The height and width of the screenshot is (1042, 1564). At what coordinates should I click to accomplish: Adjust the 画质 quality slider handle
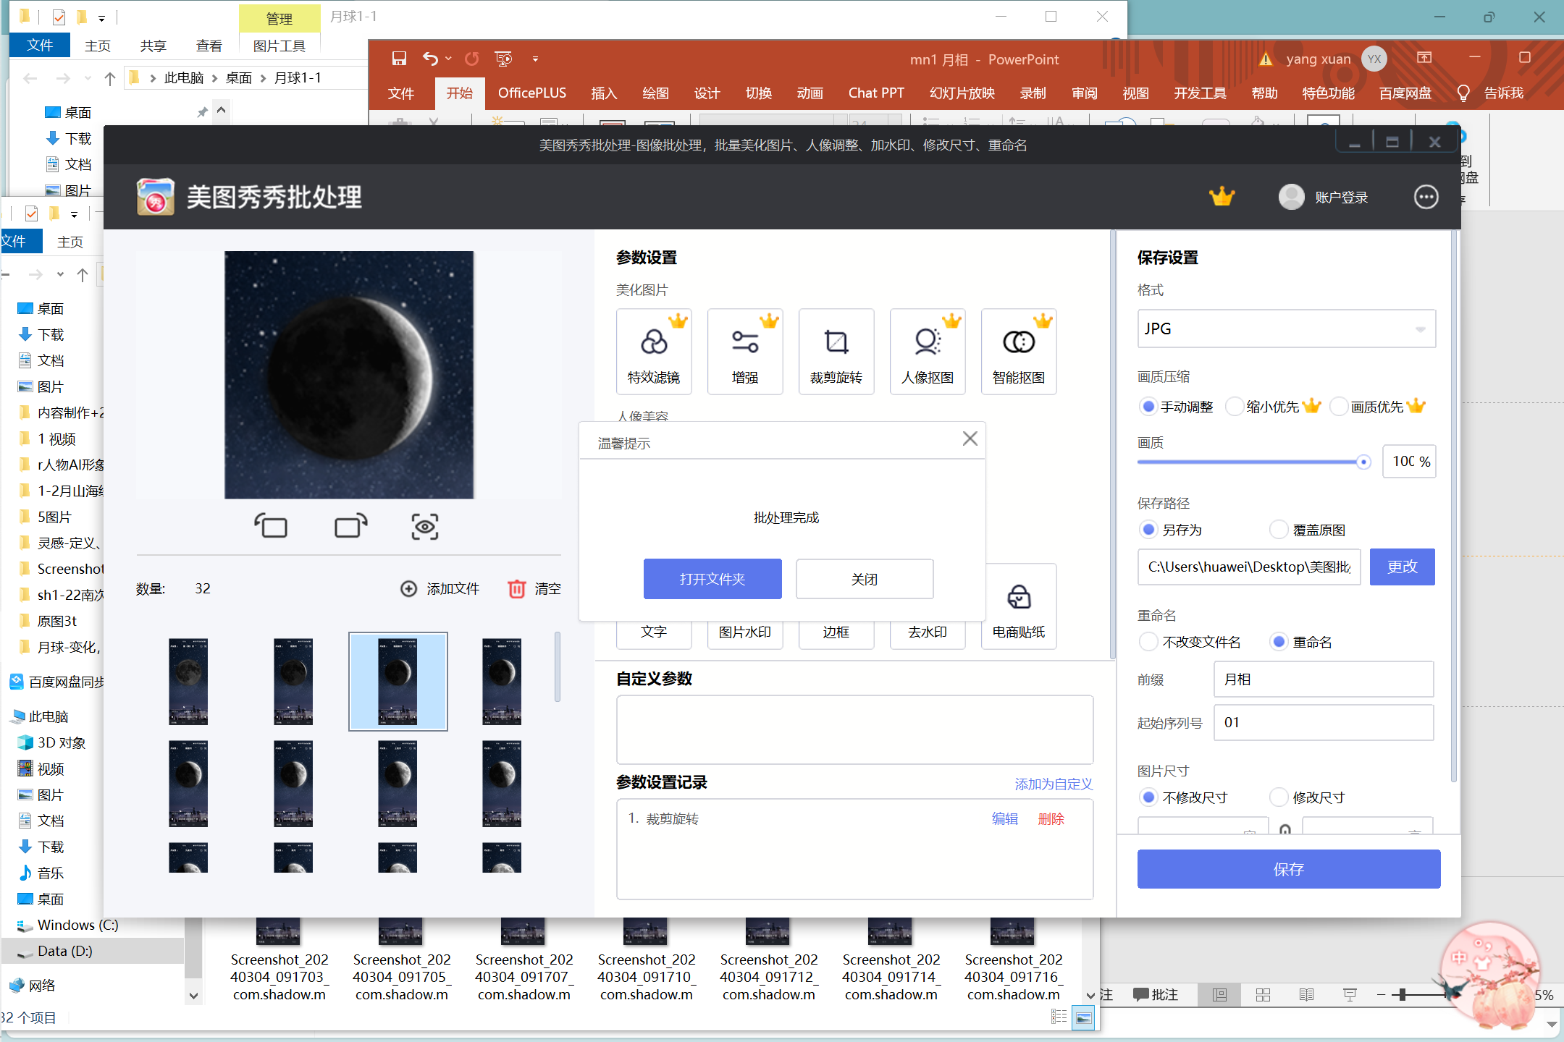(x=1363, y=462)
